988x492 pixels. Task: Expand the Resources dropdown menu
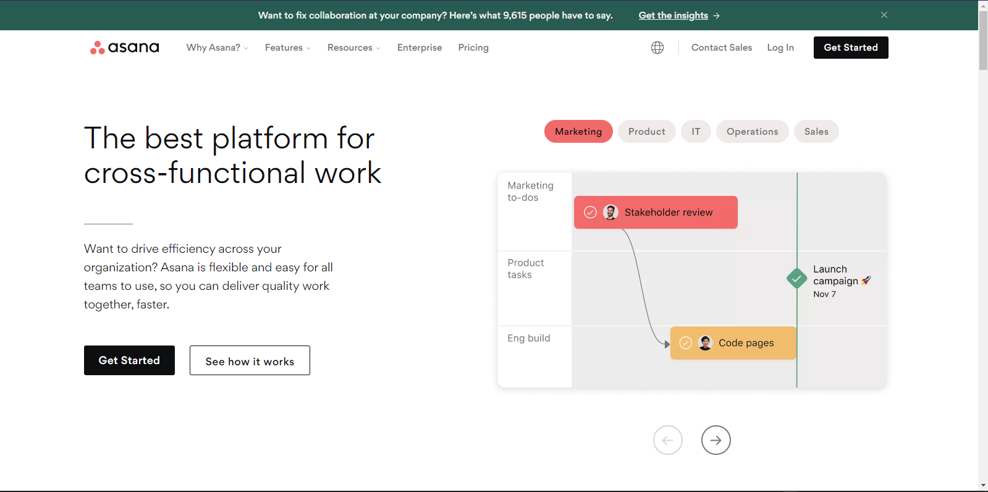click(x=354, y=48)
